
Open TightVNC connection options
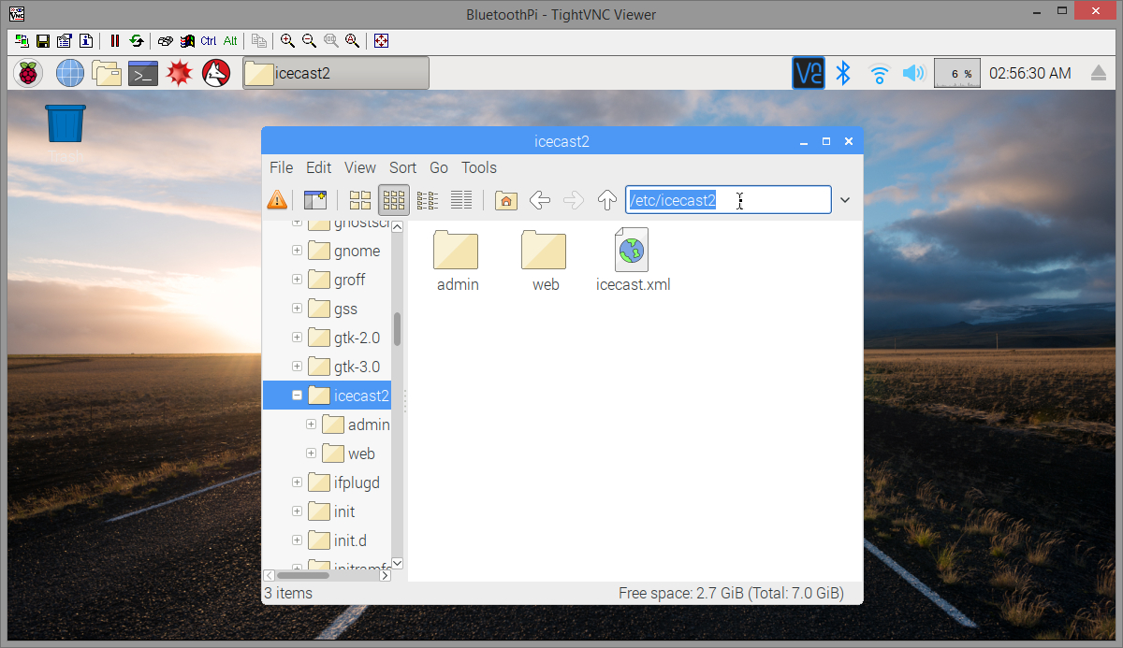coord(64,41)
